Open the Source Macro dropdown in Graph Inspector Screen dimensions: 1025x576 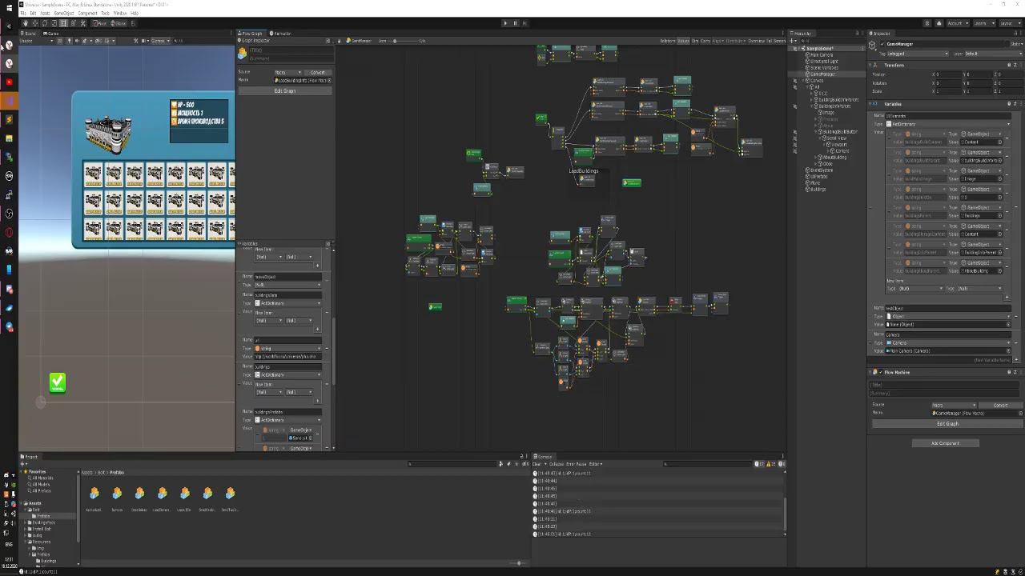point(288,72)
